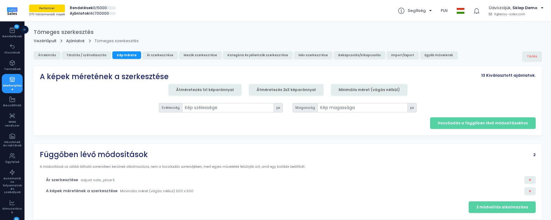Switch to the Import/Export tab

click(x=403, y=55)
